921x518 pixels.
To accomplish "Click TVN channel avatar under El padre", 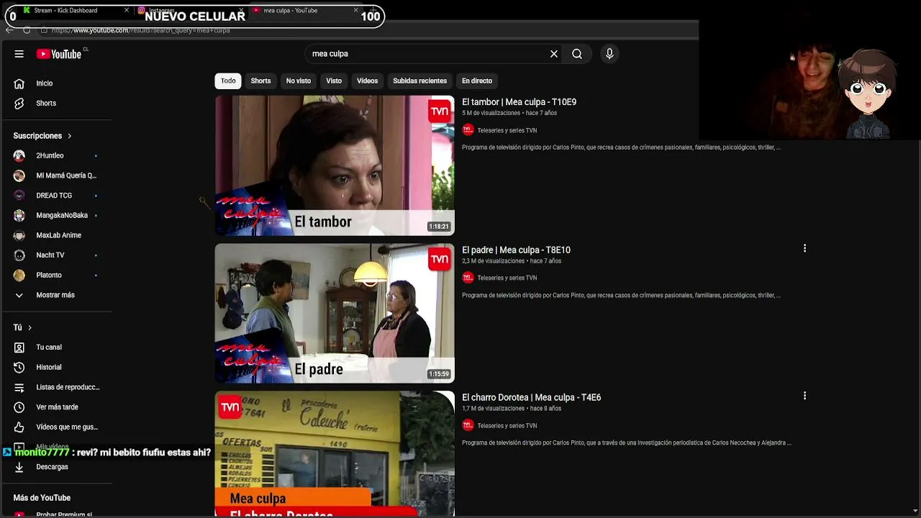I will click(x=468, y=278).
